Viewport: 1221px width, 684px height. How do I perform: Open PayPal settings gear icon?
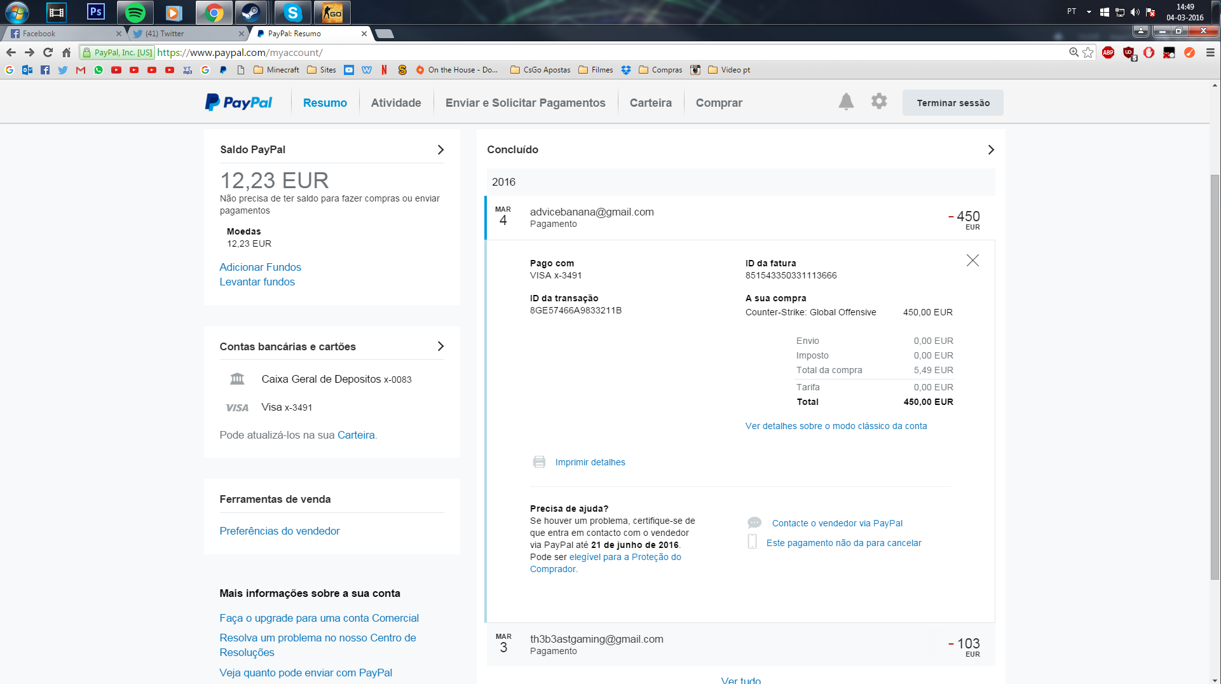[878, 101]
